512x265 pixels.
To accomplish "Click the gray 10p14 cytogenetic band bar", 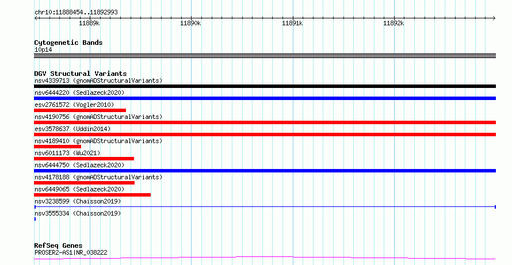I will pos(265,56).
